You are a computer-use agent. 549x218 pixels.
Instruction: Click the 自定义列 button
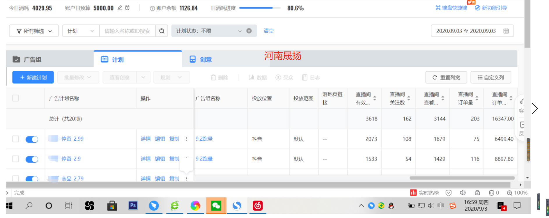click(491, 77)
